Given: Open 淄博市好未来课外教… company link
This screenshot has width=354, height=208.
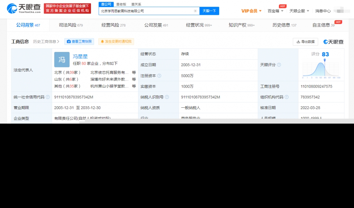Looking at the screenshot, I should tap(109, 79).
